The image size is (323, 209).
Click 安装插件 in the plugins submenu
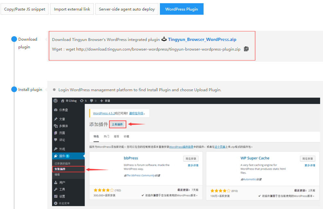(60, 169)
